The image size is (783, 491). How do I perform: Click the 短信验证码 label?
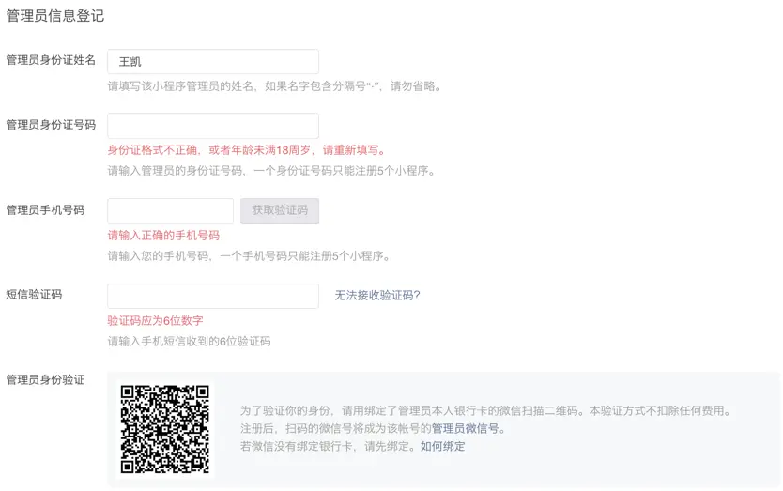point(34,294)
